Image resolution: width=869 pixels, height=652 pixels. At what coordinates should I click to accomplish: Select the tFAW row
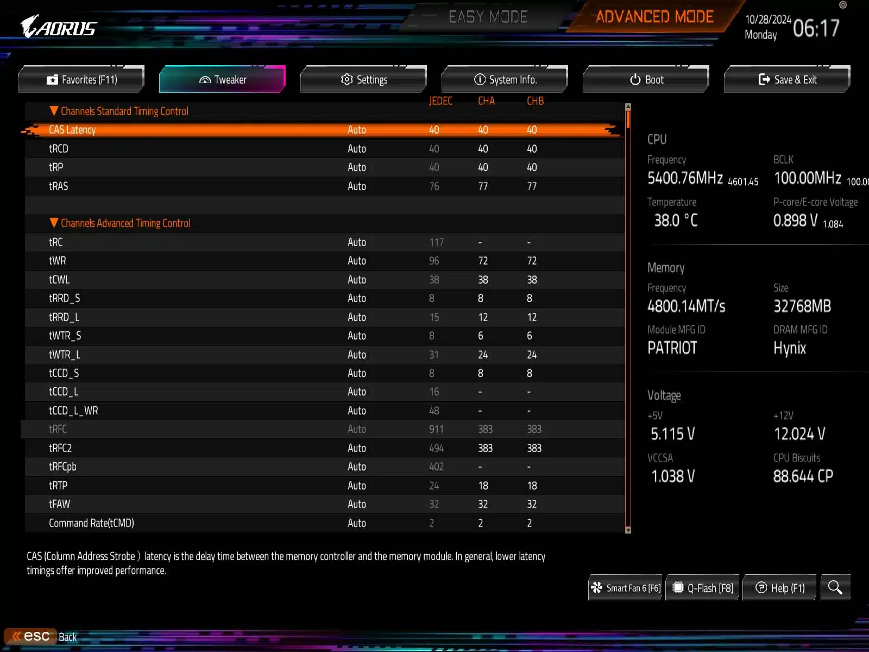click(325, 504)
